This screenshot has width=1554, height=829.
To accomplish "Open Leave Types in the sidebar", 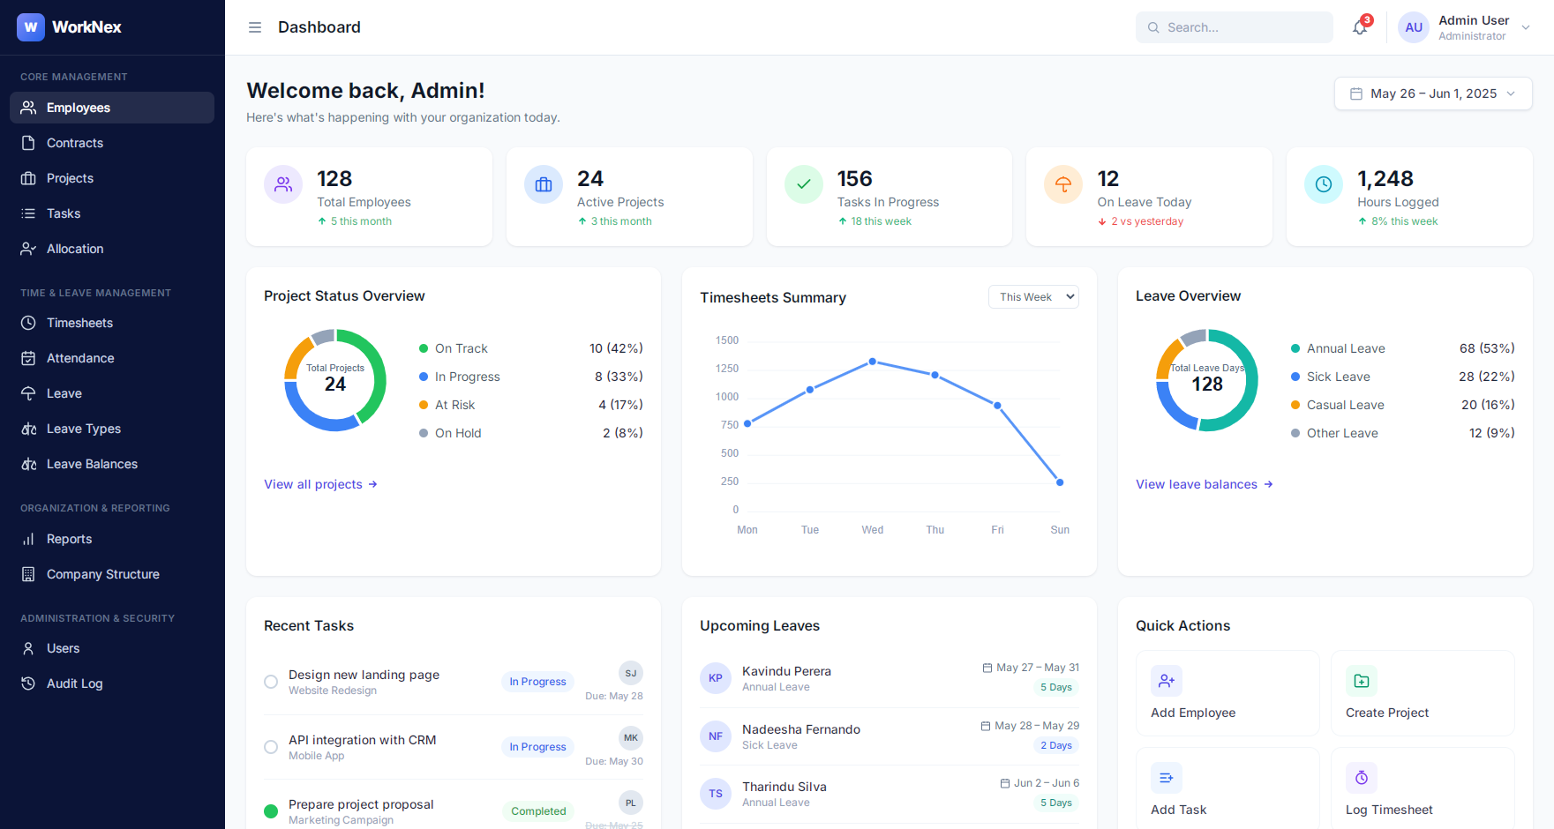I will tap(112, 429).
